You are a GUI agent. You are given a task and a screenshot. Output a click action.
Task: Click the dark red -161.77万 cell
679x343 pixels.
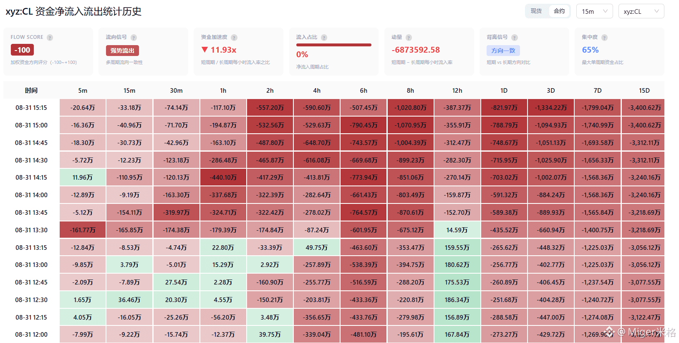83,230
